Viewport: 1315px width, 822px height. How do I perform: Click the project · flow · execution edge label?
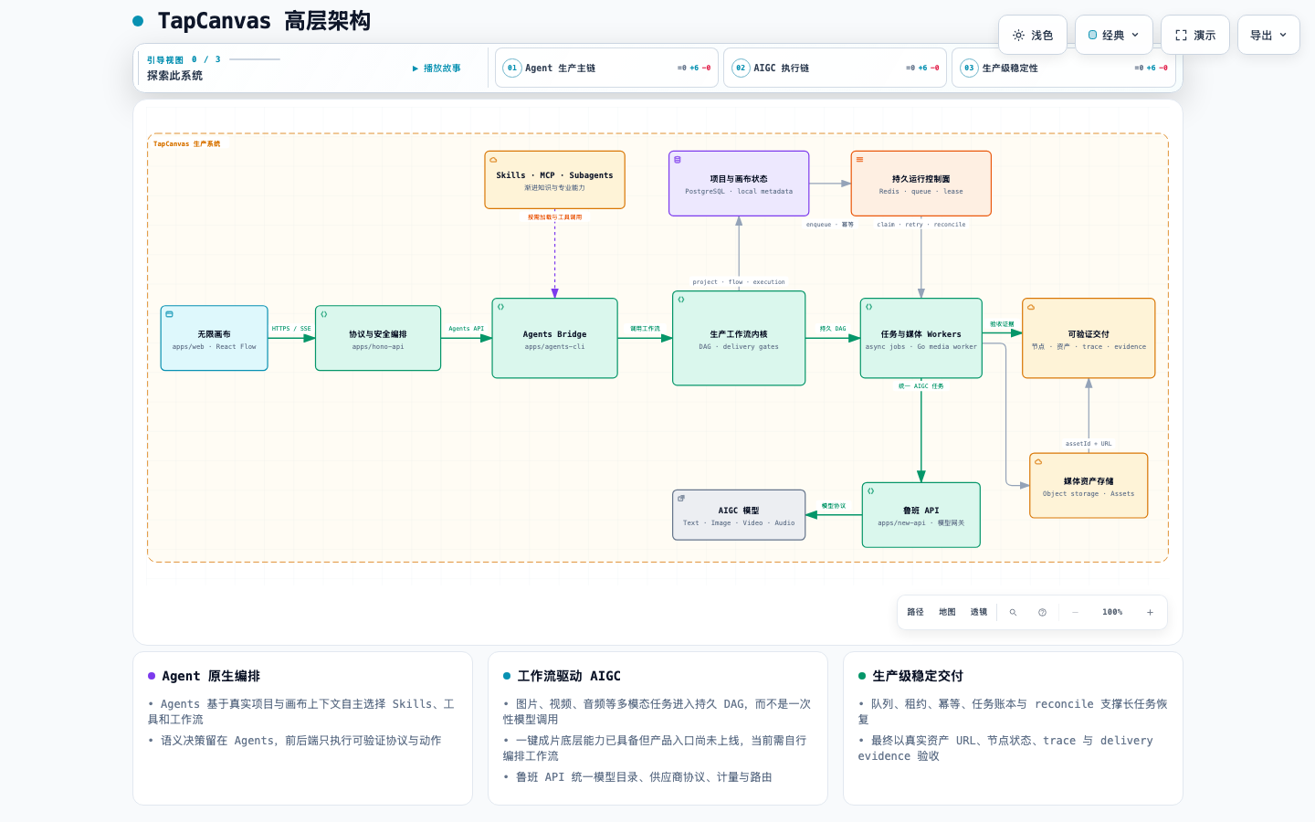(739, 282)
